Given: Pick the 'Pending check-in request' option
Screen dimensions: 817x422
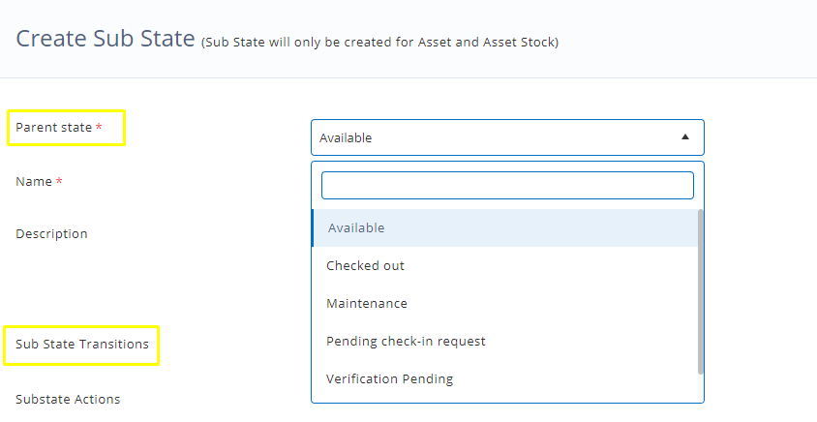Looking at the screenshot, I should pyautogui.click(x=406, y=342).
